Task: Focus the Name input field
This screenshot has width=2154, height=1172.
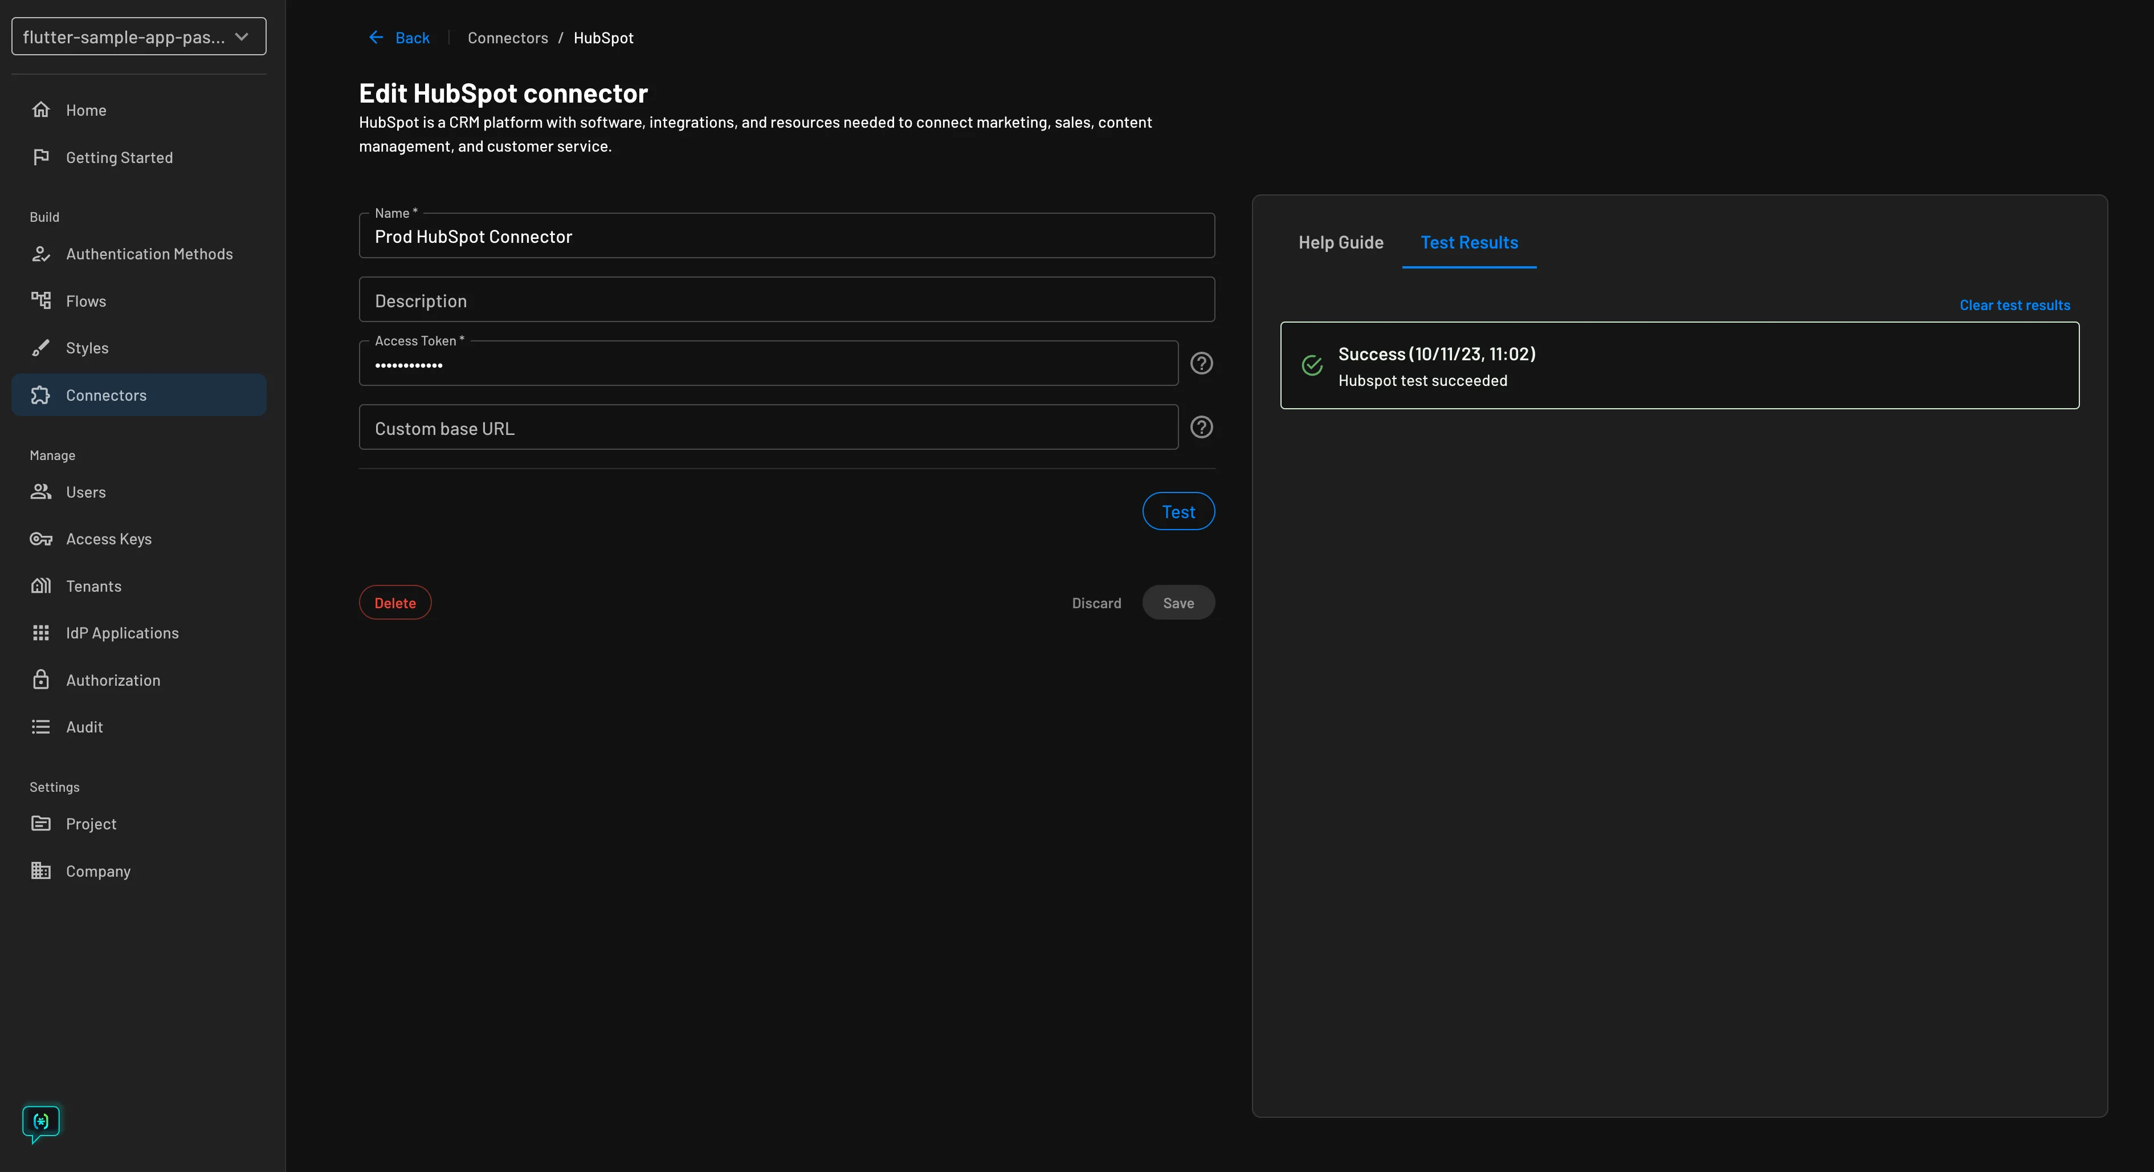Action: [787, 236]
